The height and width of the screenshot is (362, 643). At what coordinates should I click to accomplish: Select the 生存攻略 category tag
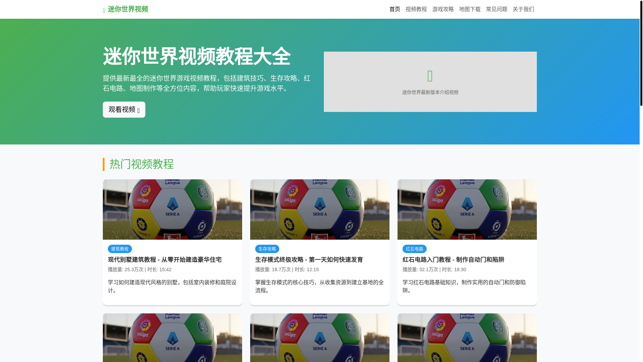coord(267,249)
